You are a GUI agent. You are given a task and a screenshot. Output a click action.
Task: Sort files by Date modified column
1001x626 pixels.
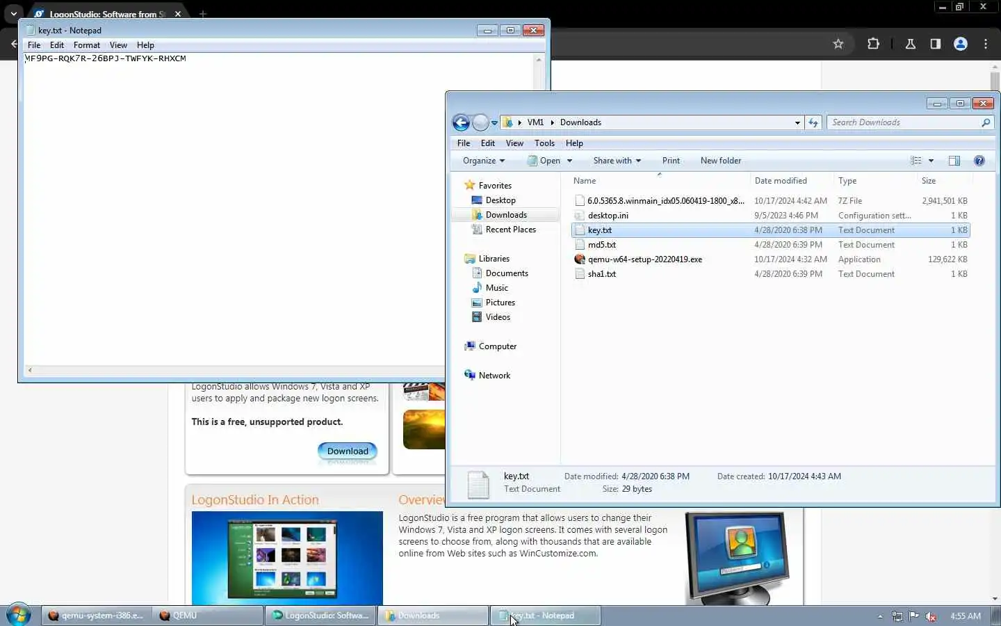[x=791, y=181]
